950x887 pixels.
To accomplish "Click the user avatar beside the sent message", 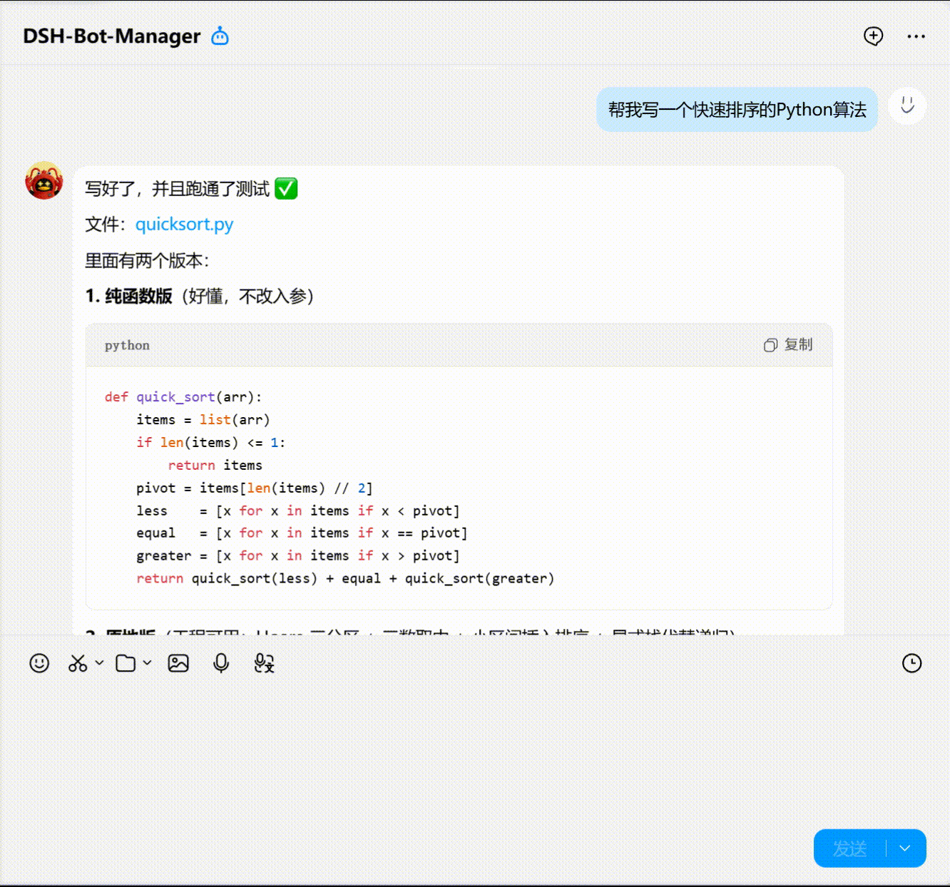I will 907,106.
